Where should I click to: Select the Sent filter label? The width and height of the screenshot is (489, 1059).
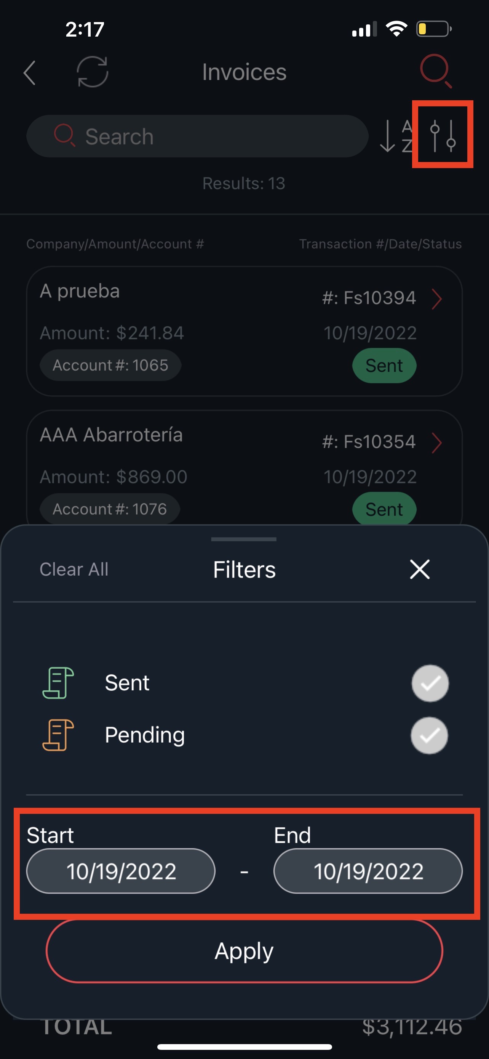(127, 683)
